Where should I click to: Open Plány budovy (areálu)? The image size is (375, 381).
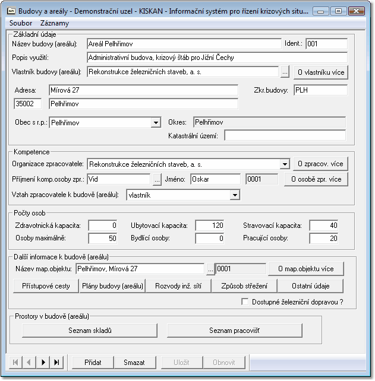[112, 286]
